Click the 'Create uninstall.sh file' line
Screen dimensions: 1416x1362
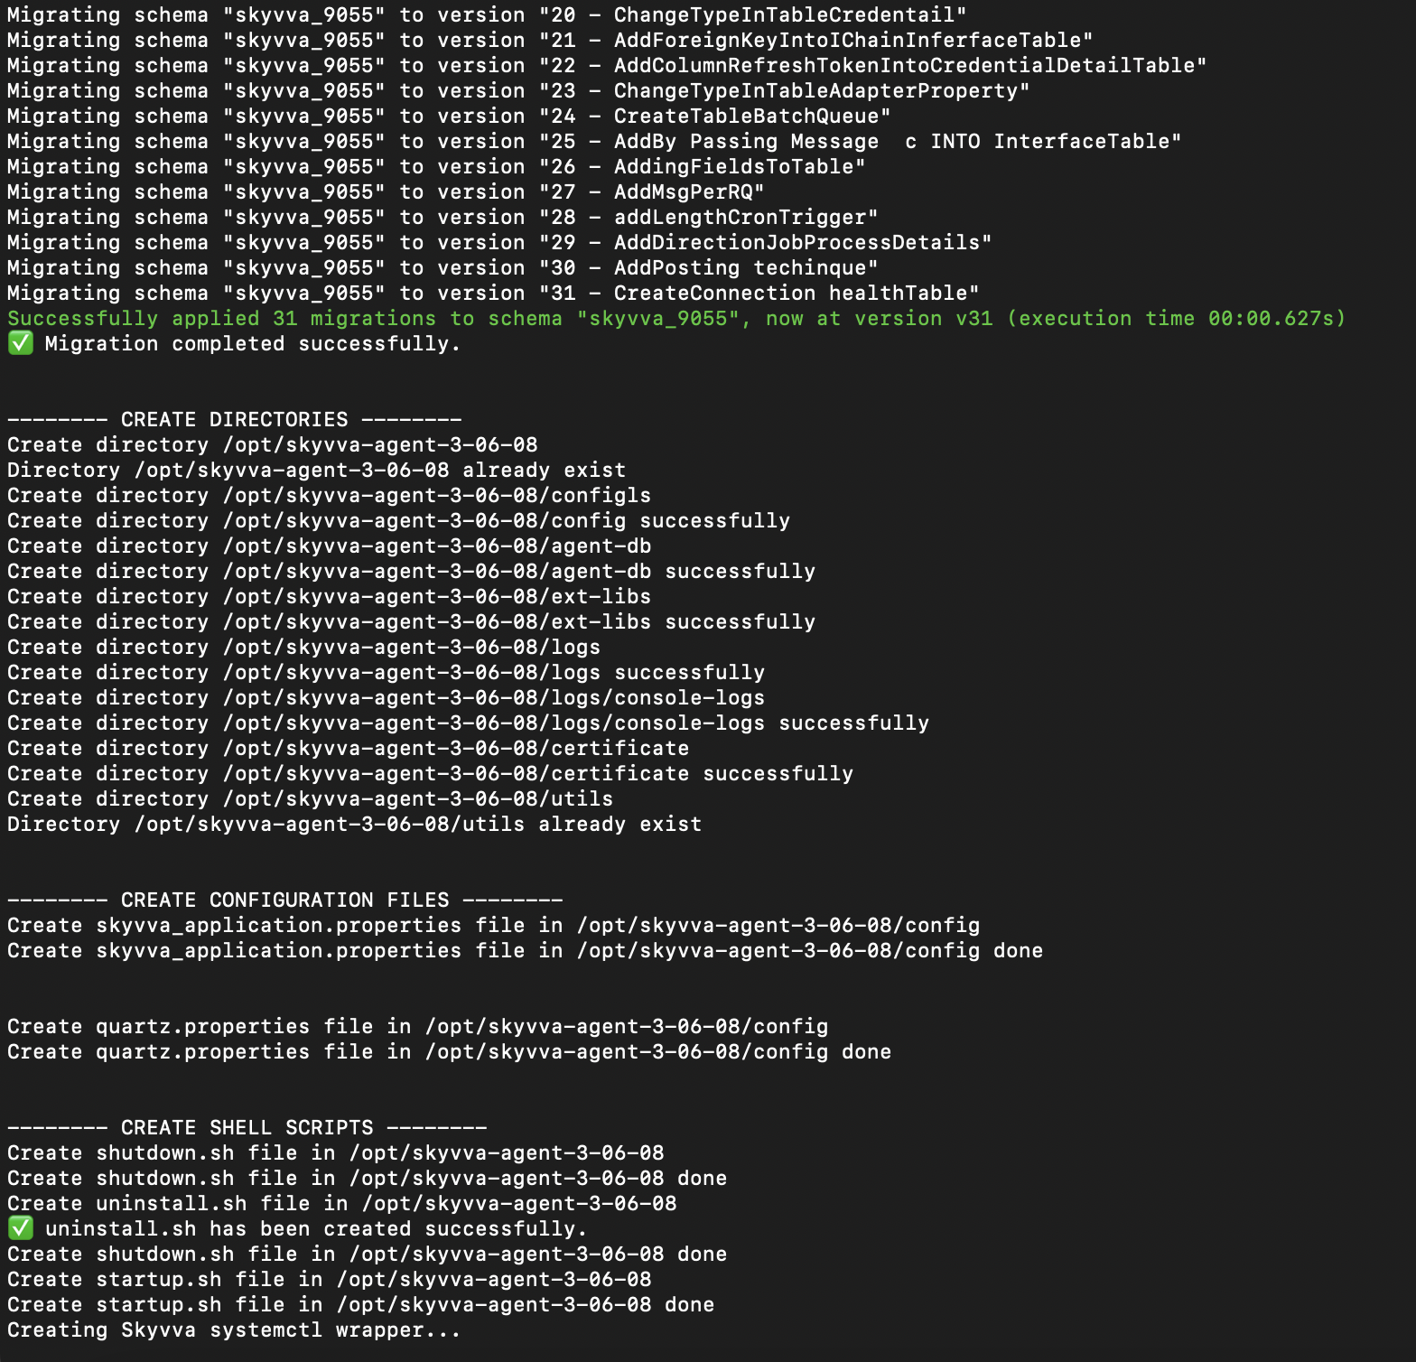(x=342, y=1203)
